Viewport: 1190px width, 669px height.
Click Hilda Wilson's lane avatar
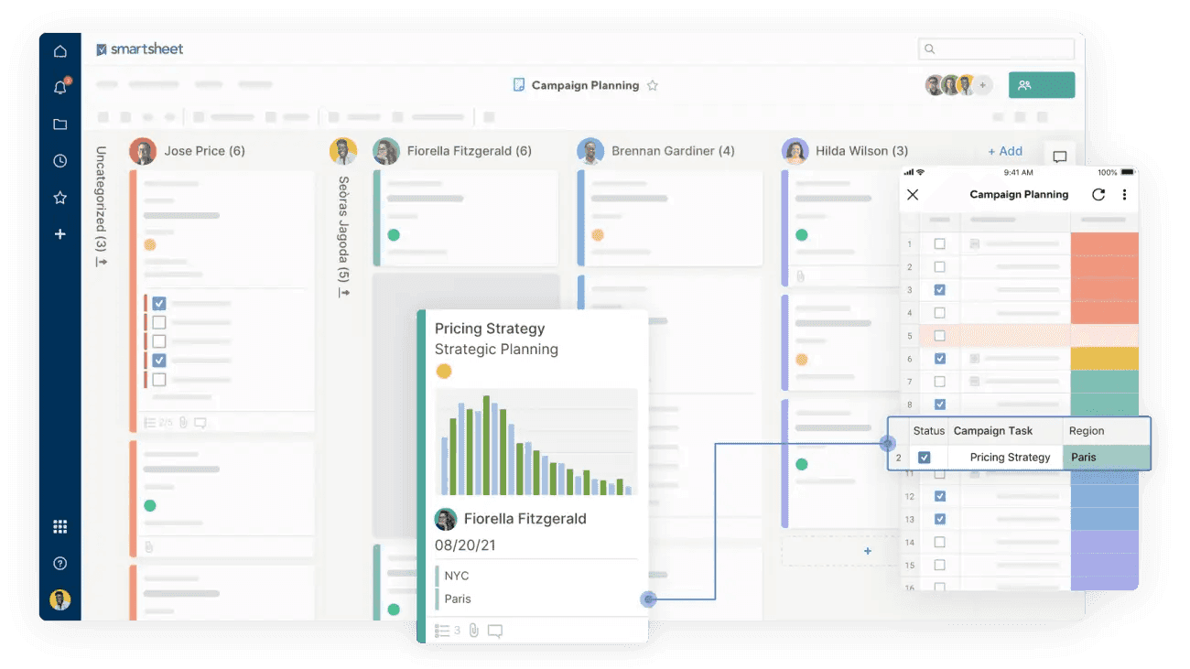[795, 151]
